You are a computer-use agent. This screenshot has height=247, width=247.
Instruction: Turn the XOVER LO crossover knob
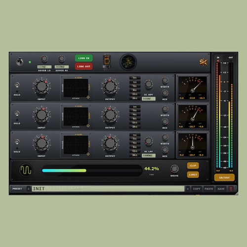point(44,58)
